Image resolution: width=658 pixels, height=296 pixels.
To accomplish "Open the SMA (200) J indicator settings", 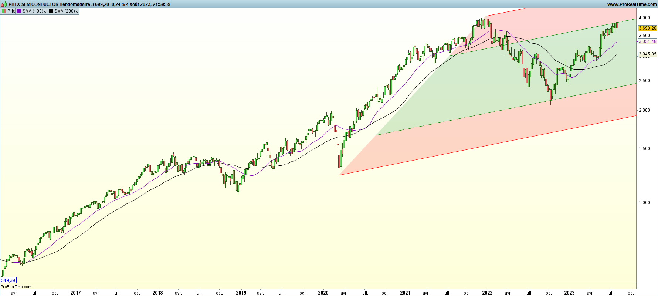I will 64,11.
